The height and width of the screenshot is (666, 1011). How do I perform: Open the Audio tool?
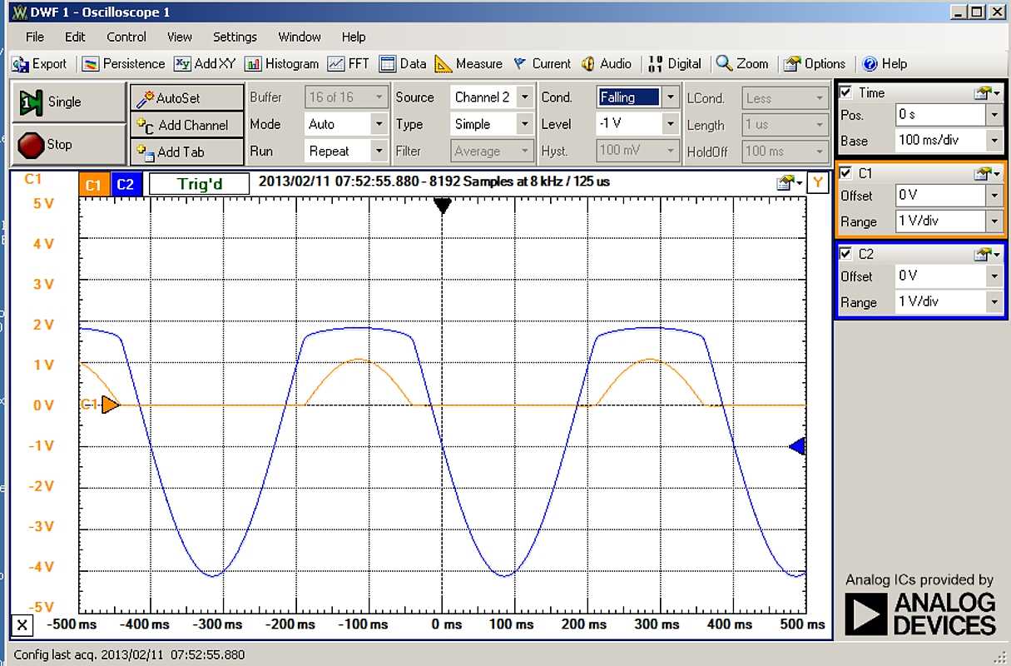[607, 63]
